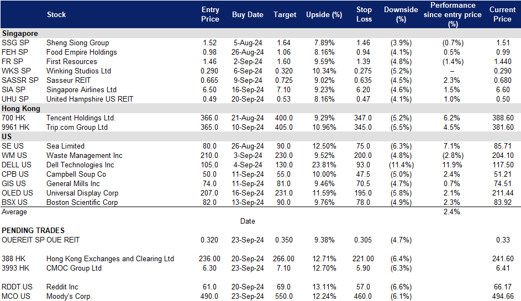Click Sheng Siong Group name
The image size is (521, 301).
pyautogui.click(x=78, y=43)
